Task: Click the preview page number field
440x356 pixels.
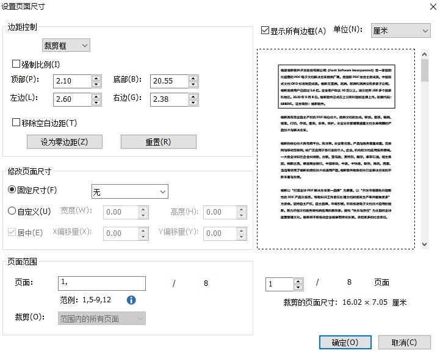Action: [x=280, y=284]
